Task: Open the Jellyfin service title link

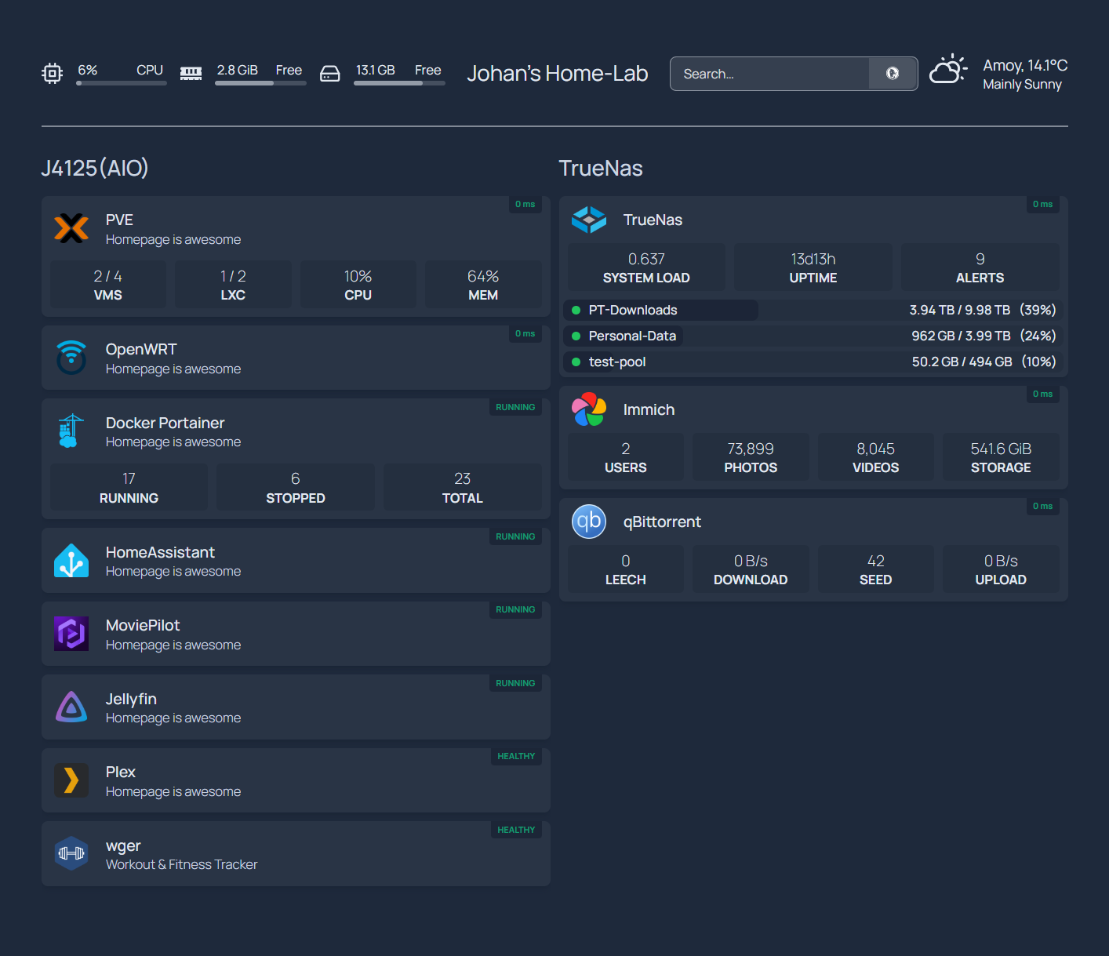Action: [131, 699]
